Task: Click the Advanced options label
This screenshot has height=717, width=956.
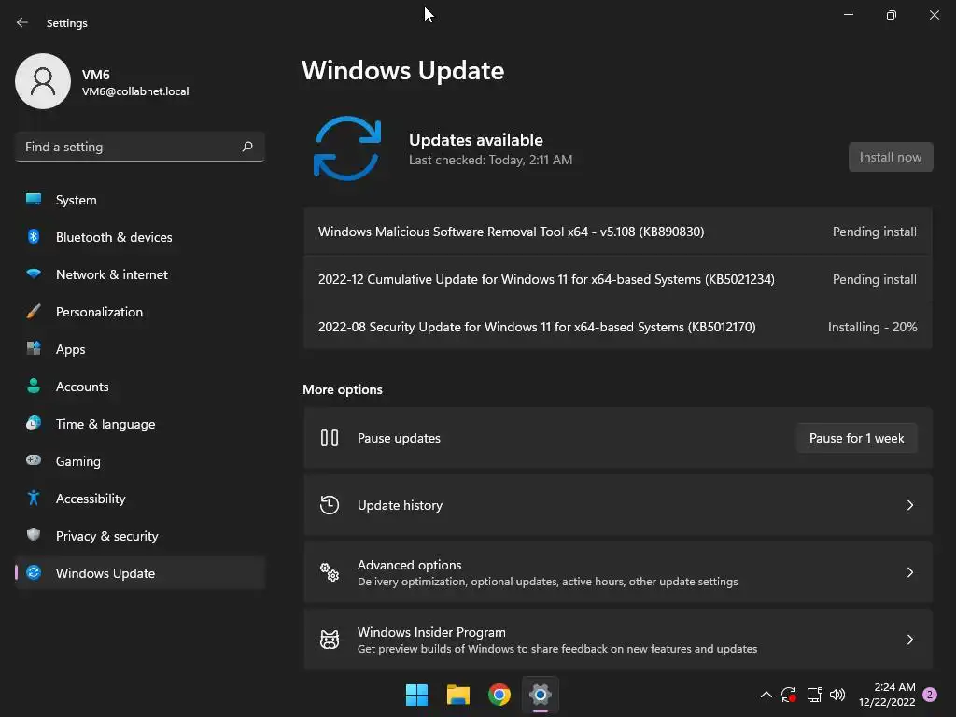Action: [409, 565]
